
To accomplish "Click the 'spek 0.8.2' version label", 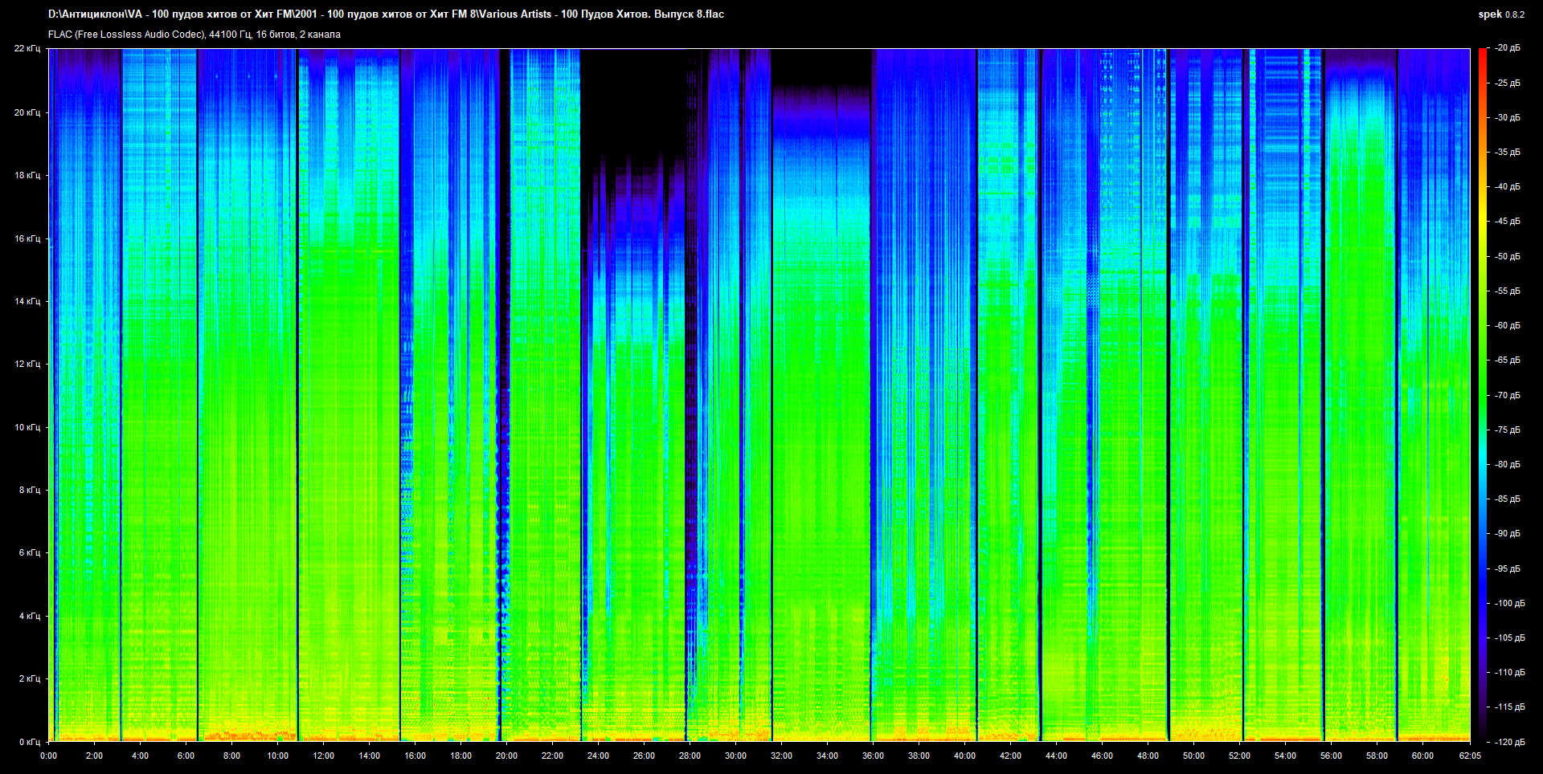I will click(x=1500, y=14).
